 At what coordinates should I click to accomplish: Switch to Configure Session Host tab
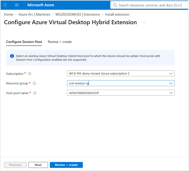pos(24,42)
